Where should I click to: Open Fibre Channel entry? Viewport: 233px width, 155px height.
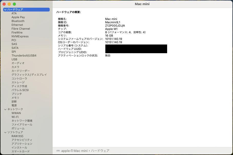pos(21,29)
